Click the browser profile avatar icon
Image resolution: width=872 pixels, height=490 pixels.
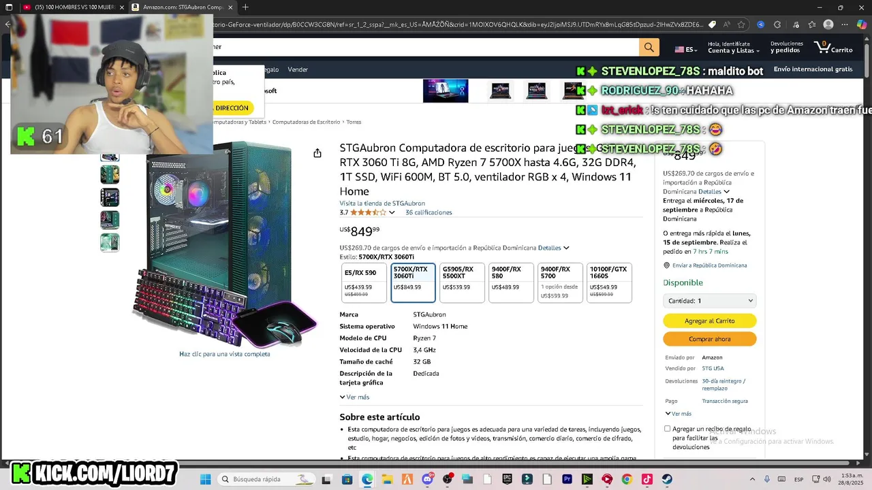click(828, 24)
